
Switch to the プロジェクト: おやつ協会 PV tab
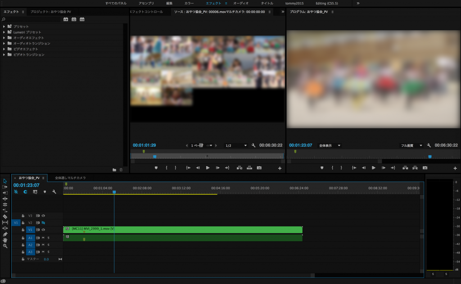50,12
